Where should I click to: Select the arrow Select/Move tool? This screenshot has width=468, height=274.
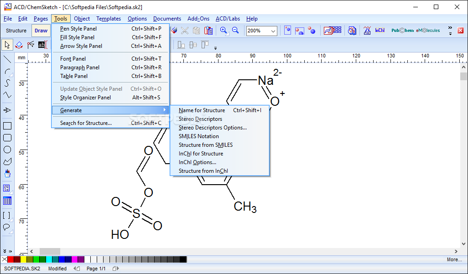point(7,45)
